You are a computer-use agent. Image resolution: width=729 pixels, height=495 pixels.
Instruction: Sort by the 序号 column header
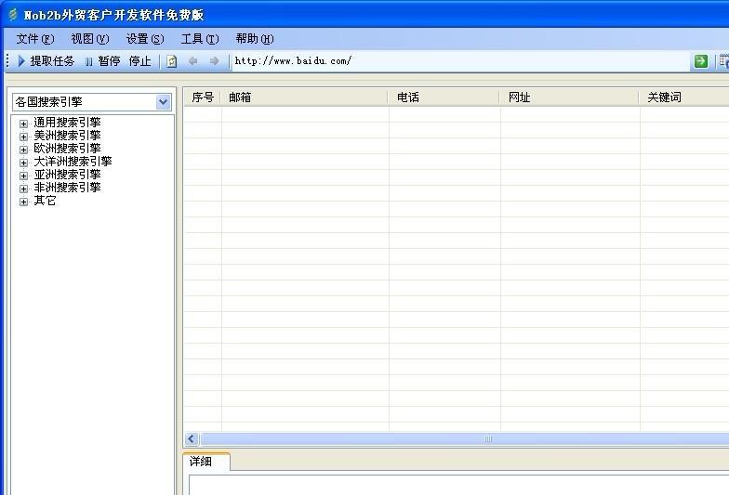pos(203,97)
